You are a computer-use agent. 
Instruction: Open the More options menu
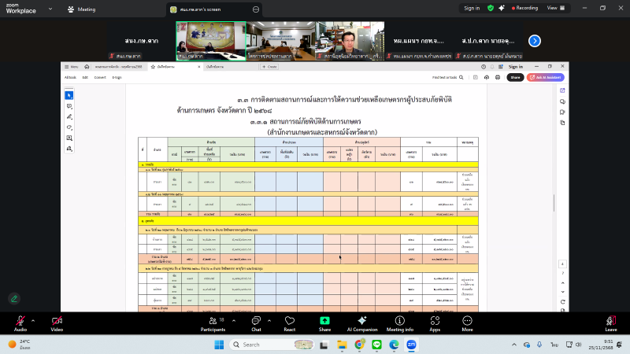(x=467, y=321)
